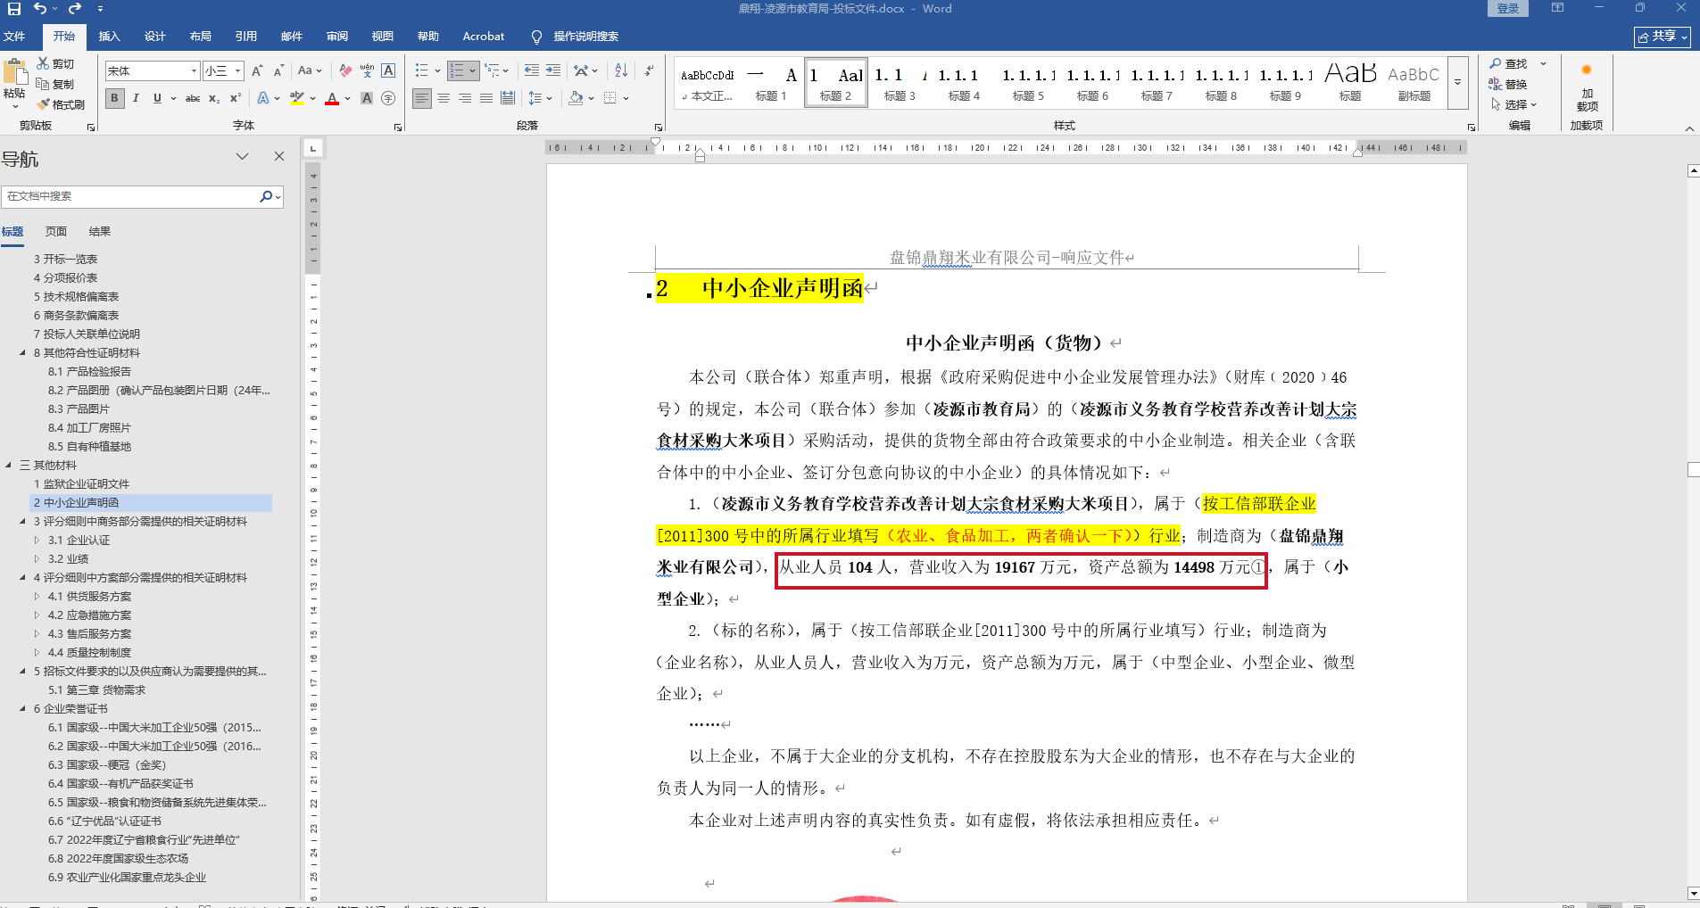Justify the paragraph text
The height and width of the screenshot is (908, 1700).
486,98
